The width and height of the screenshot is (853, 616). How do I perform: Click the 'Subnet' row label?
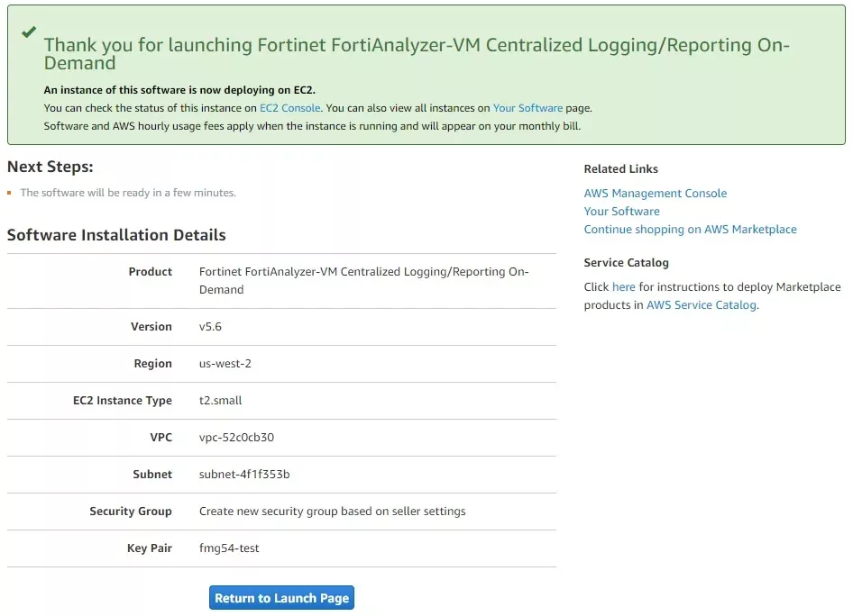(152, 475)
